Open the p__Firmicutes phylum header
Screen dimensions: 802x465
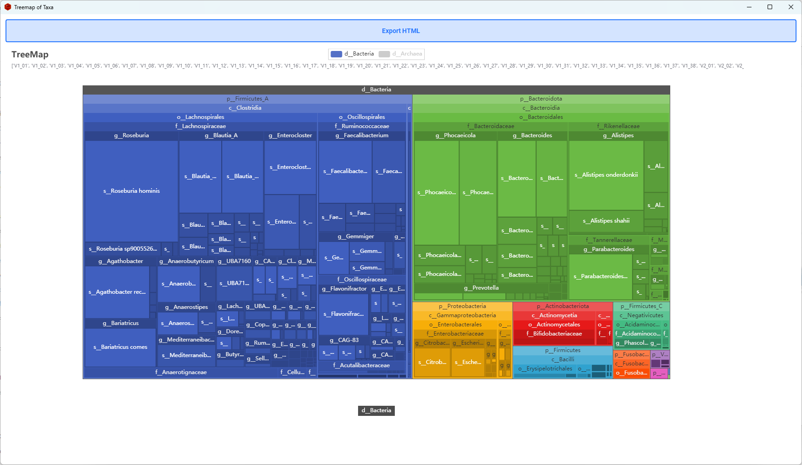563,350
